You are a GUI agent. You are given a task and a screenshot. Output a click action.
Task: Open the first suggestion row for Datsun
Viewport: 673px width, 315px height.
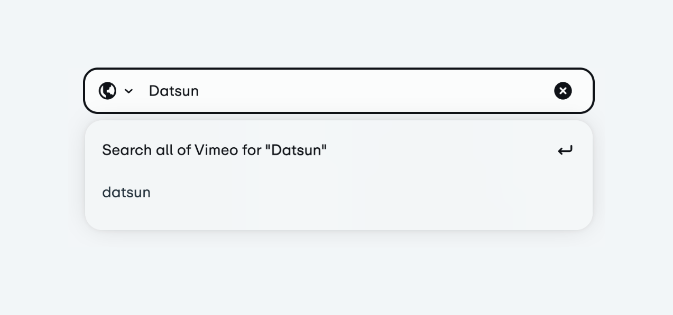point(214,150)
